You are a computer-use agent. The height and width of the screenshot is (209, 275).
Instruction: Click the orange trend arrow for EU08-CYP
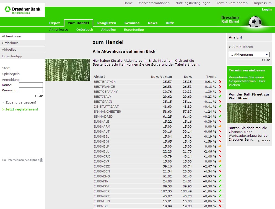pyautogui.click(x=220, y=161)
